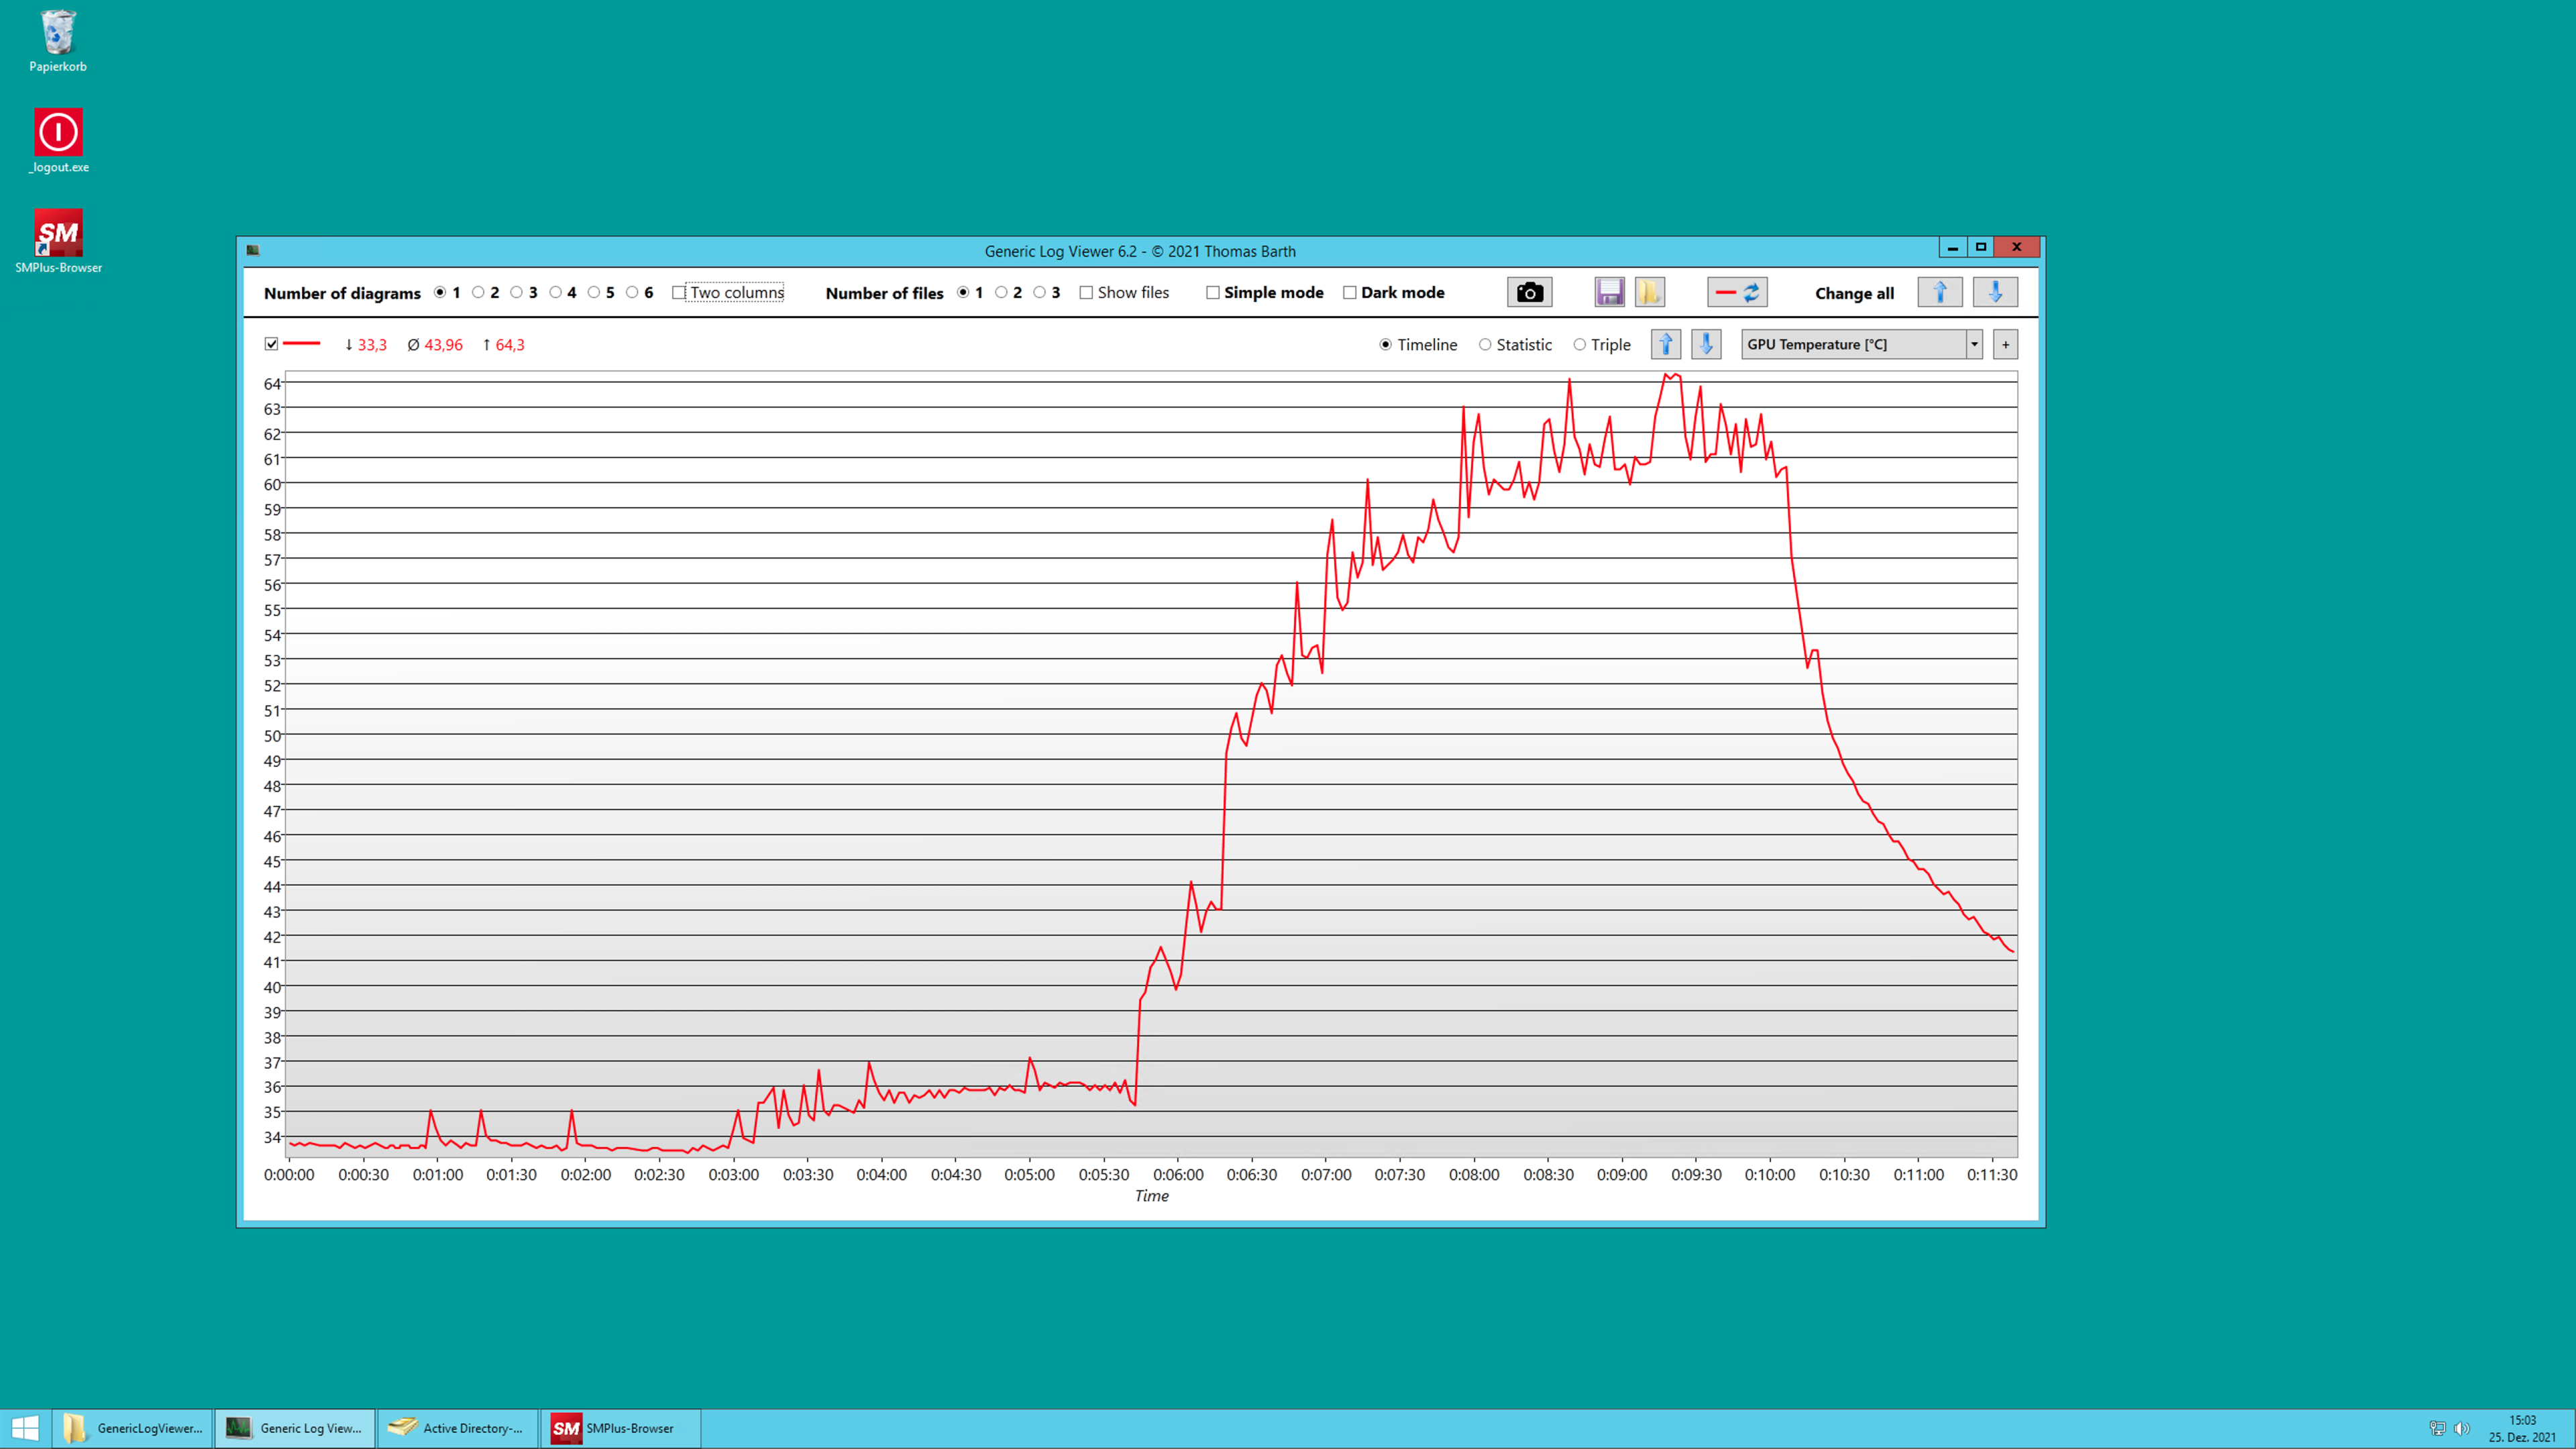Click the Change all down arrow
2576x1449 pixels.
pos(1995,292)
